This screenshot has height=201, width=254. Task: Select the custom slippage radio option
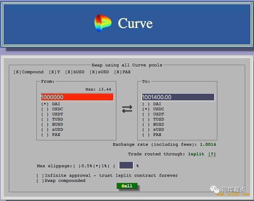coord(111,166)
